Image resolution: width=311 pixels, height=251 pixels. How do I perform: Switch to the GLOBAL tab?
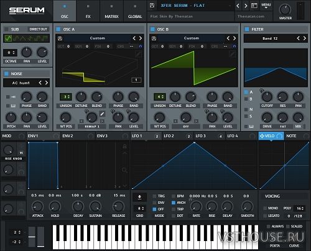pos(135,11)
